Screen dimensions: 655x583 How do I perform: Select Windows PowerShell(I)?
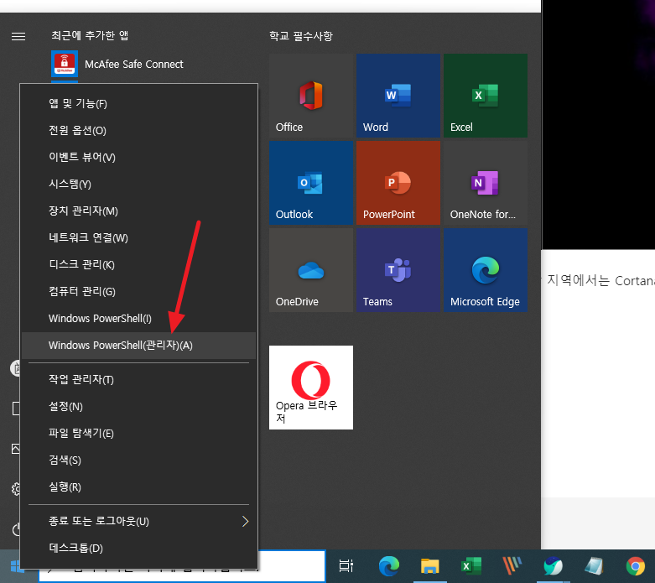click(138, 319)
